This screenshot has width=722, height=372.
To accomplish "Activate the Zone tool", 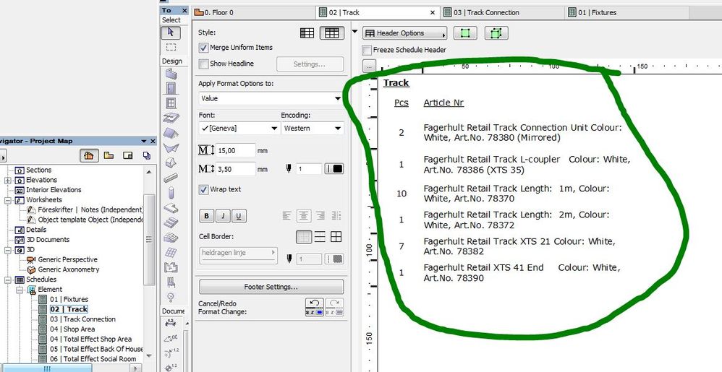I will [x=171, y=267].
